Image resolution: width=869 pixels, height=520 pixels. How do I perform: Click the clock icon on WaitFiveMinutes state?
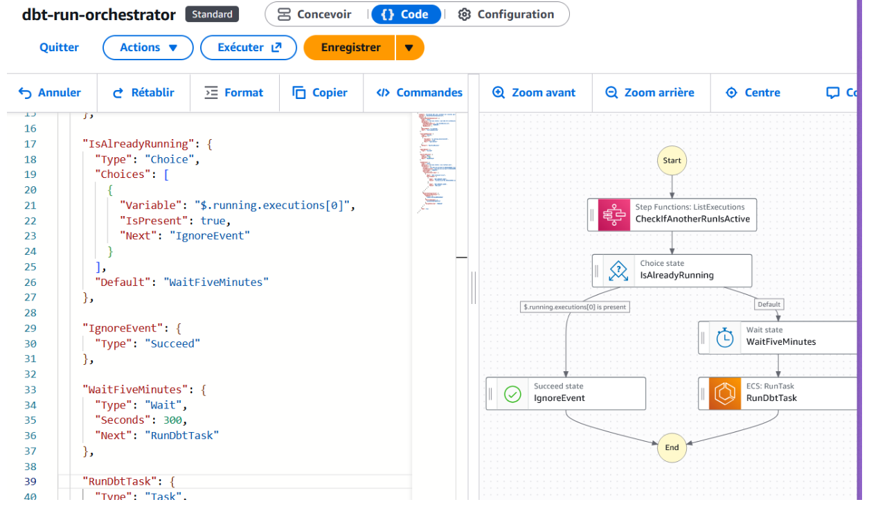[724, 337]
